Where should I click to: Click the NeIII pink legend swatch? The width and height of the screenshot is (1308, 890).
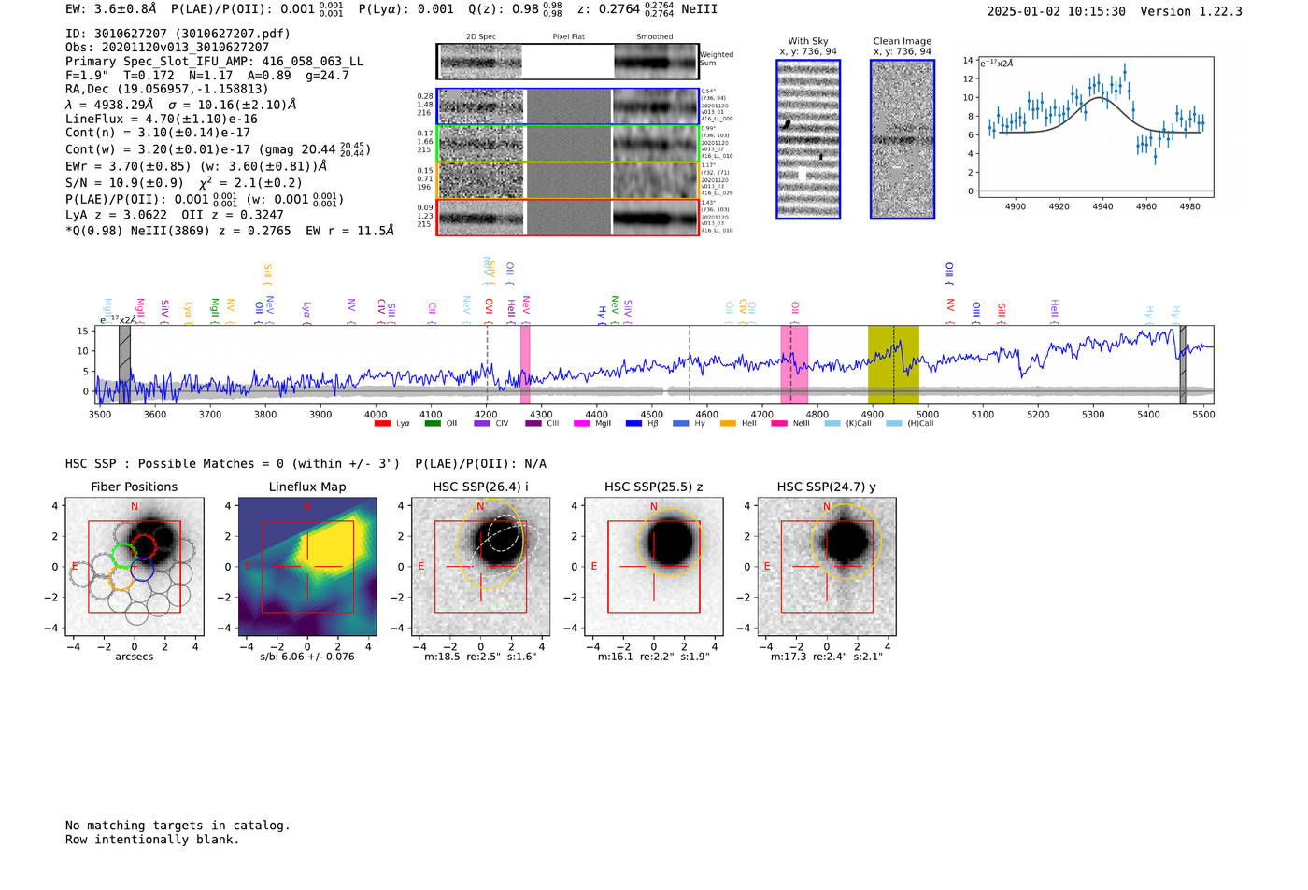(x=779, y=424)
